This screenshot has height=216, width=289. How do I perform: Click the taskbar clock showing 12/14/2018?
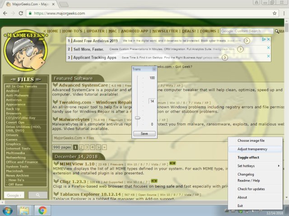pyautogui.click(x=275, y=213)
